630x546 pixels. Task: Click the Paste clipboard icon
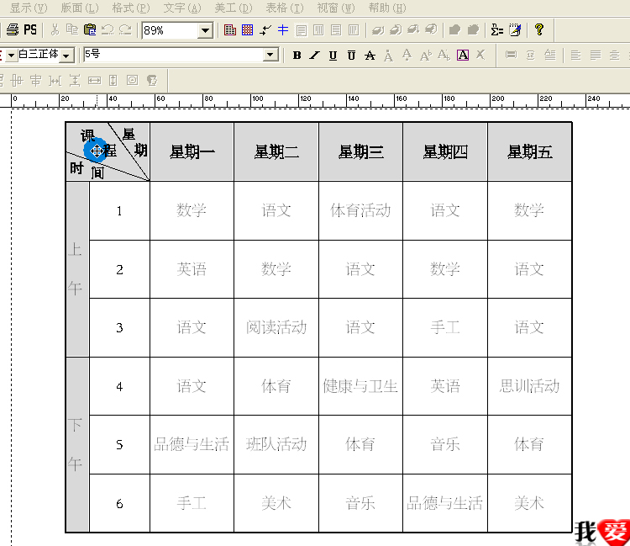(90, 29)
